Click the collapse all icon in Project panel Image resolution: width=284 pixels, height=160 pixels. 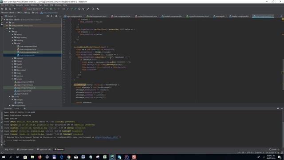click(51, 16)
